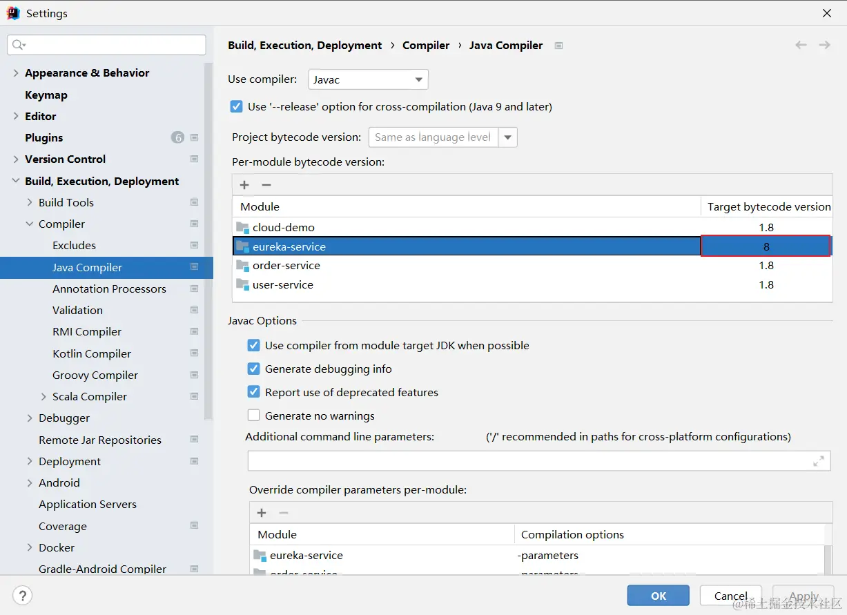Enable Generate no warnings
The height and width of the screenshot is (615, 847).
click(x=253, y=416)
